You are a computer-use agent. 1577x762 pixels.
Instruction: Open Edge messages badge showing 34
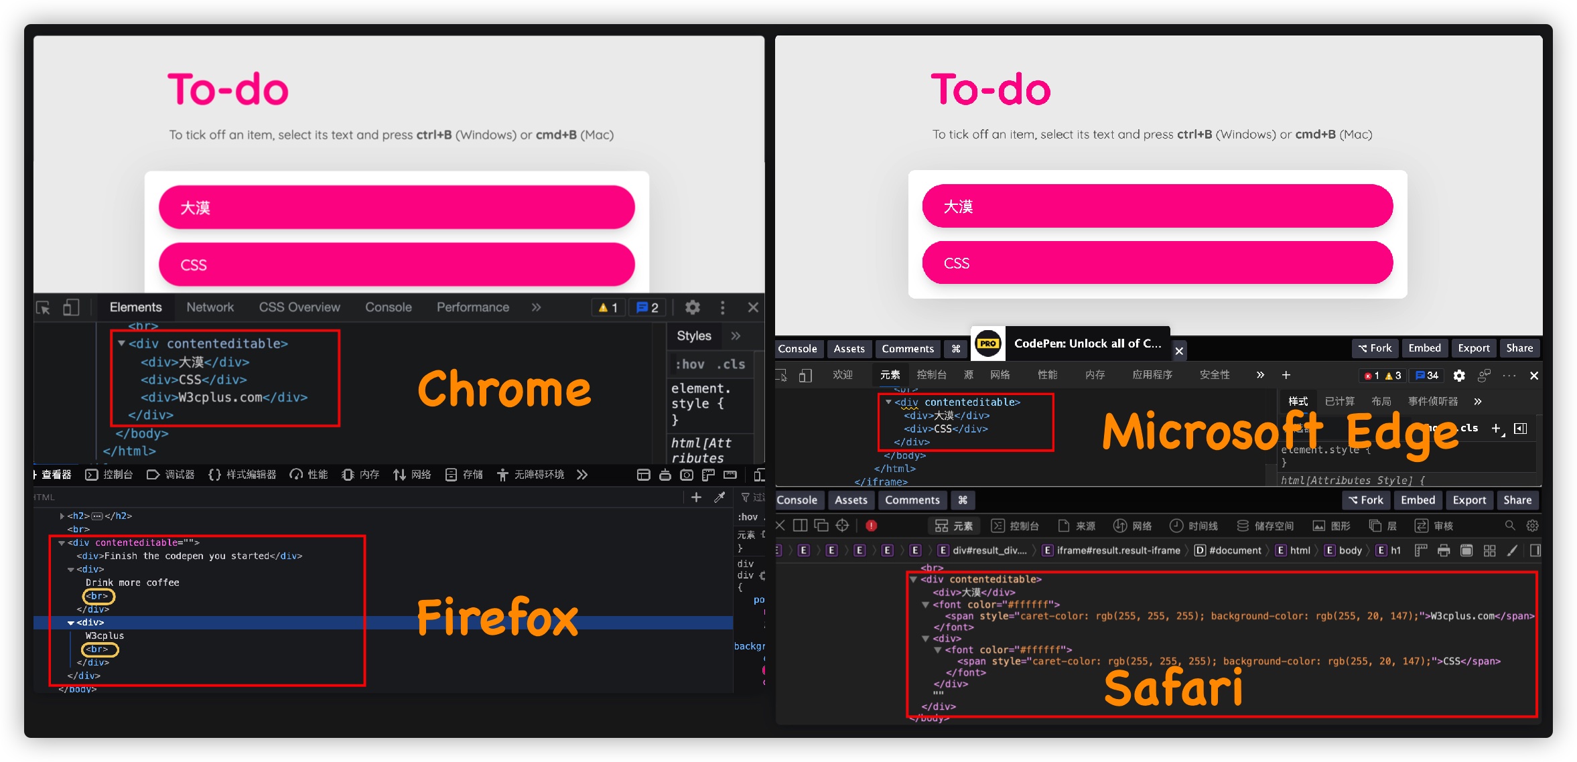pos(1427,376)
